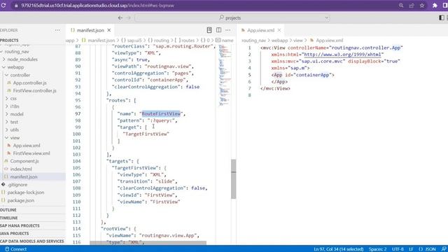
Task: Click the view breadcrumb in App.view.xml
Action: (x=298, y=41)
